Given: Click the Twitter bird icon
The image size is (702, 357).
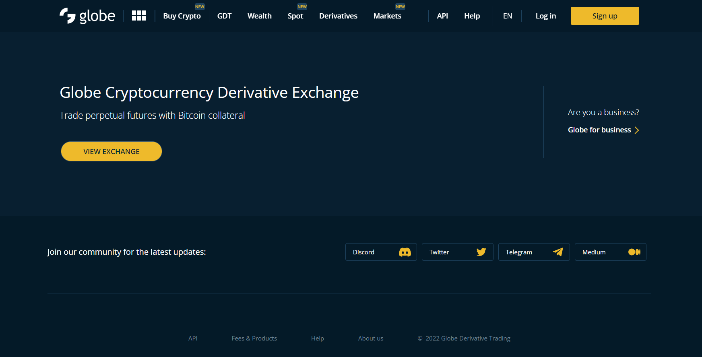Looking at the screenshot, I should (481, 252).
